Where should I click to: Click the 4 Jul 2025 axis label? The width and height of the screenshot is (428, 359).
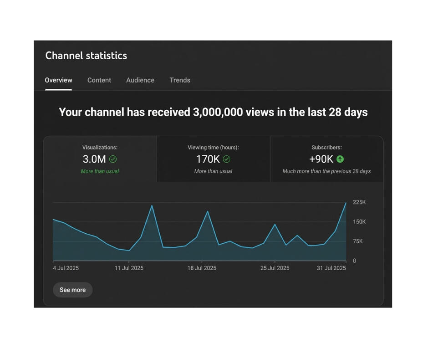(x=66, y=268)
